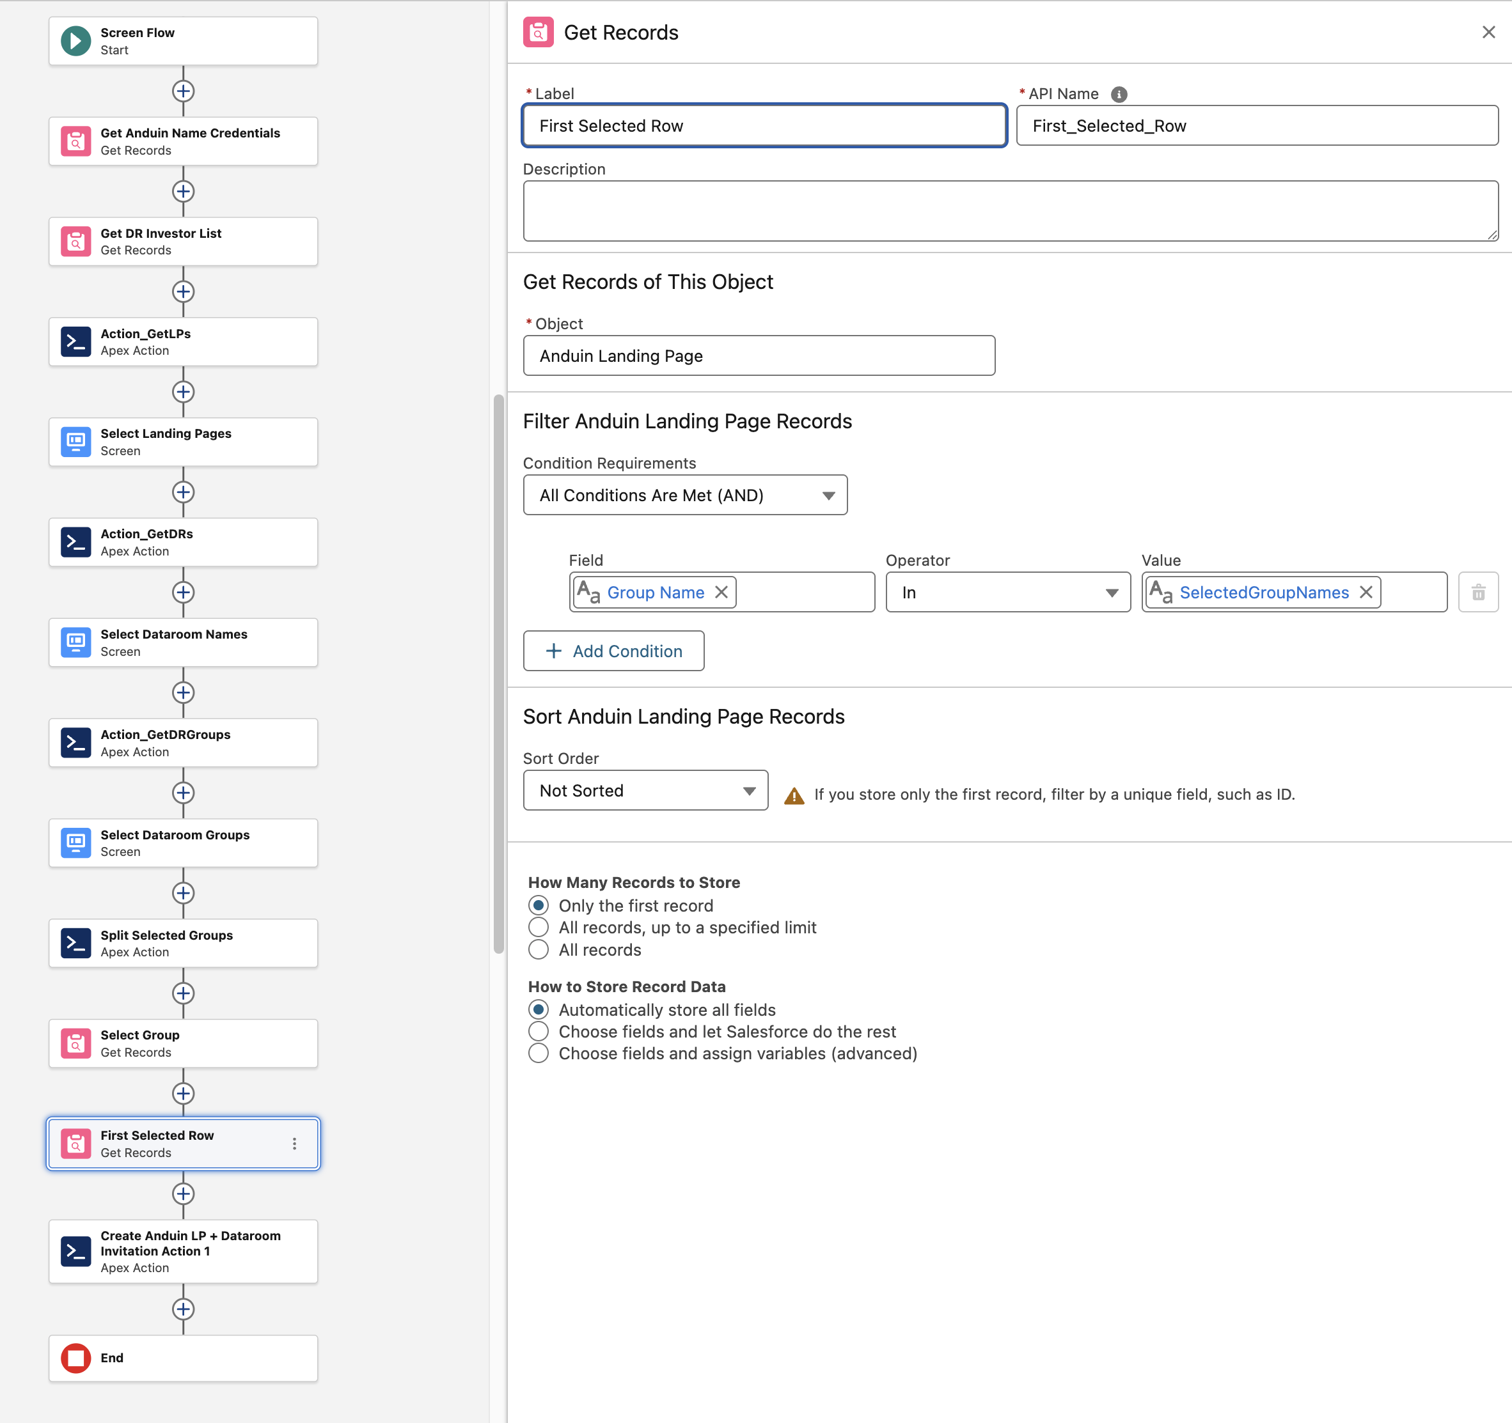Viewport: 1512px width, 1423px height.
Task: Click the Get Anduin Name Credentials element icon
Action: point(76,141)
